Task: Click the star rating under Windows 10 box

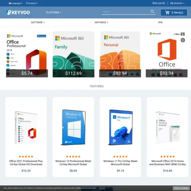Action: click(73, 156)
